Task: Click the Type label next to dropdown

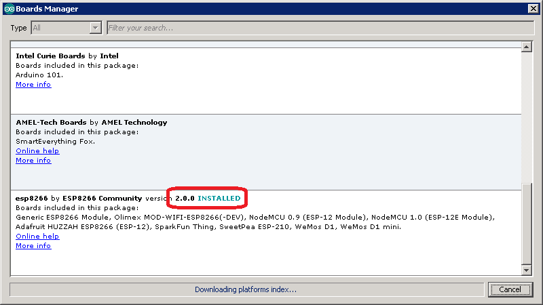Action: [x=18, y=28]
